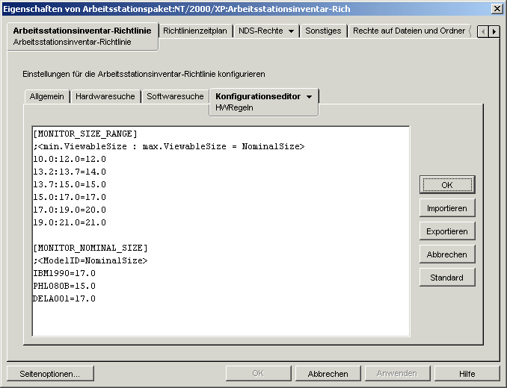Click Abbrechen beside the editor
Image resolution: width=507 pixels, height=388 pixels.
(x=447, y=254)
